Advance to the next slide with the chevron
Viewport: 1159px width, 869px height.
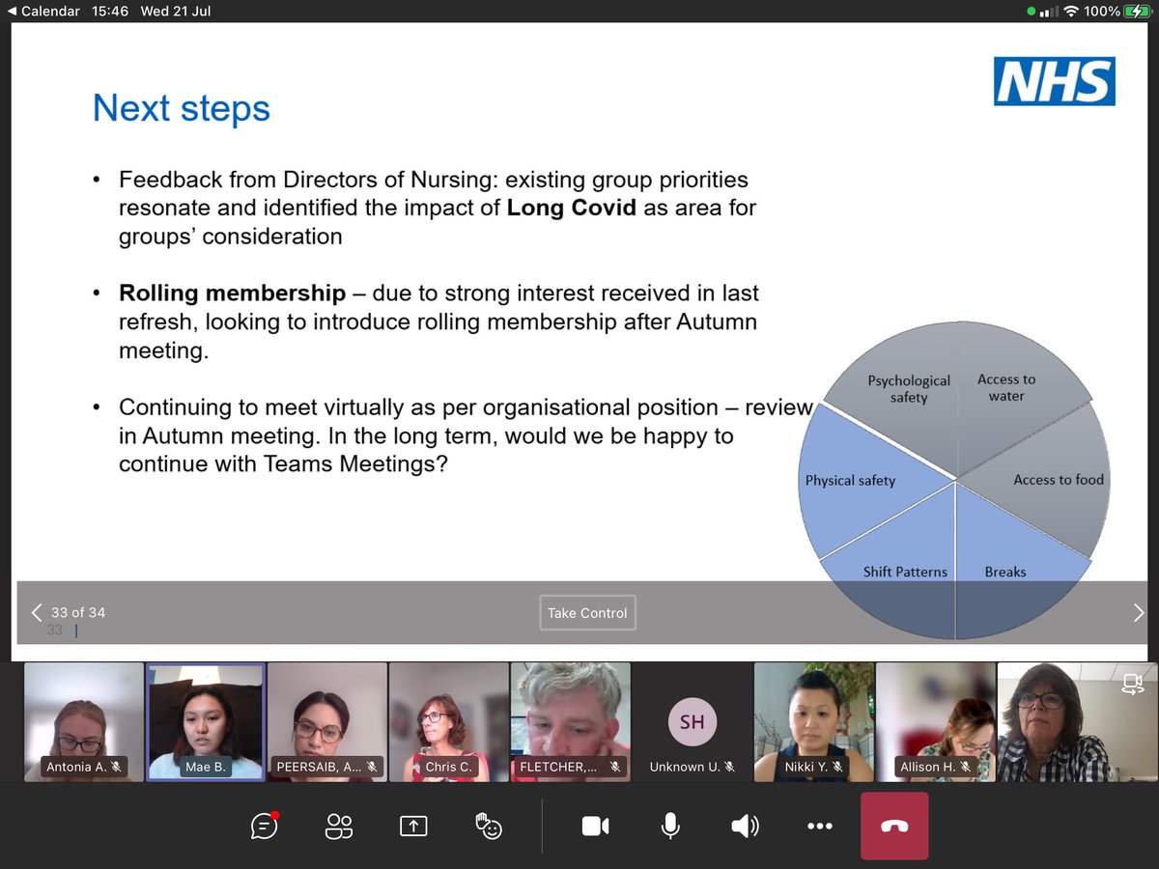click(1138, 611)
